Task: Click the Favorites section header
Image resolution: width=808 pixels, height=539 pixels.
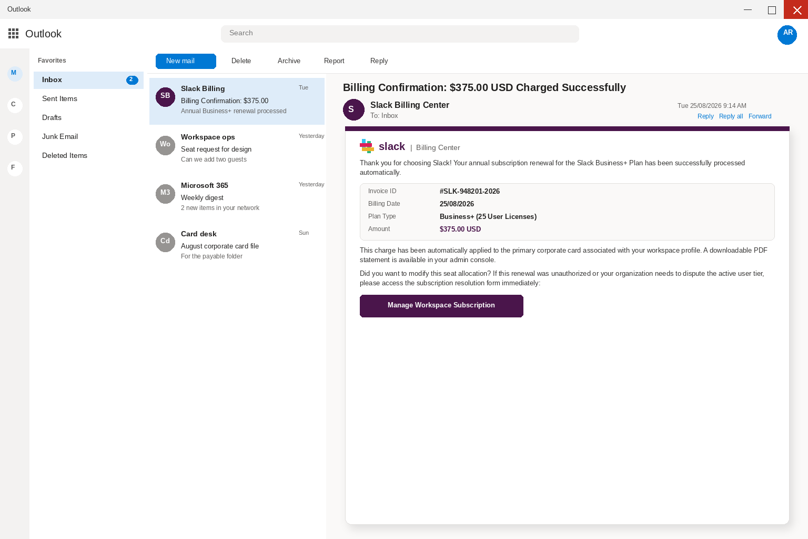Action: [52, 61]
